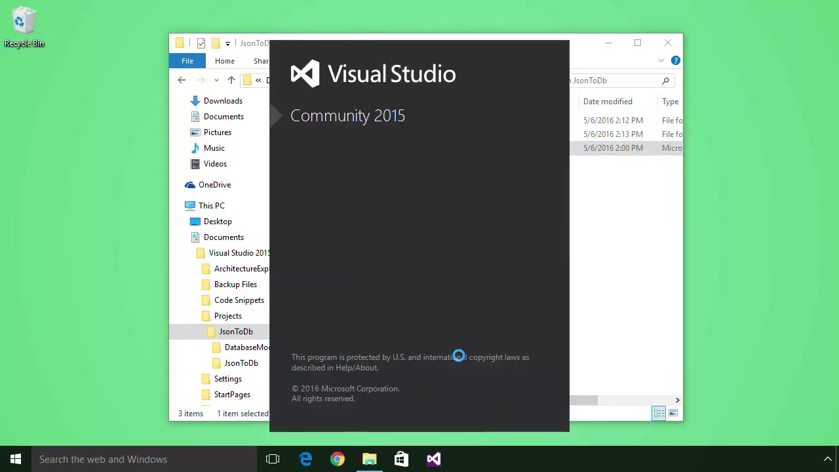This screenshot has height=472, width=839.
Task: Click the taskbar search box
Action: point(144,459)
